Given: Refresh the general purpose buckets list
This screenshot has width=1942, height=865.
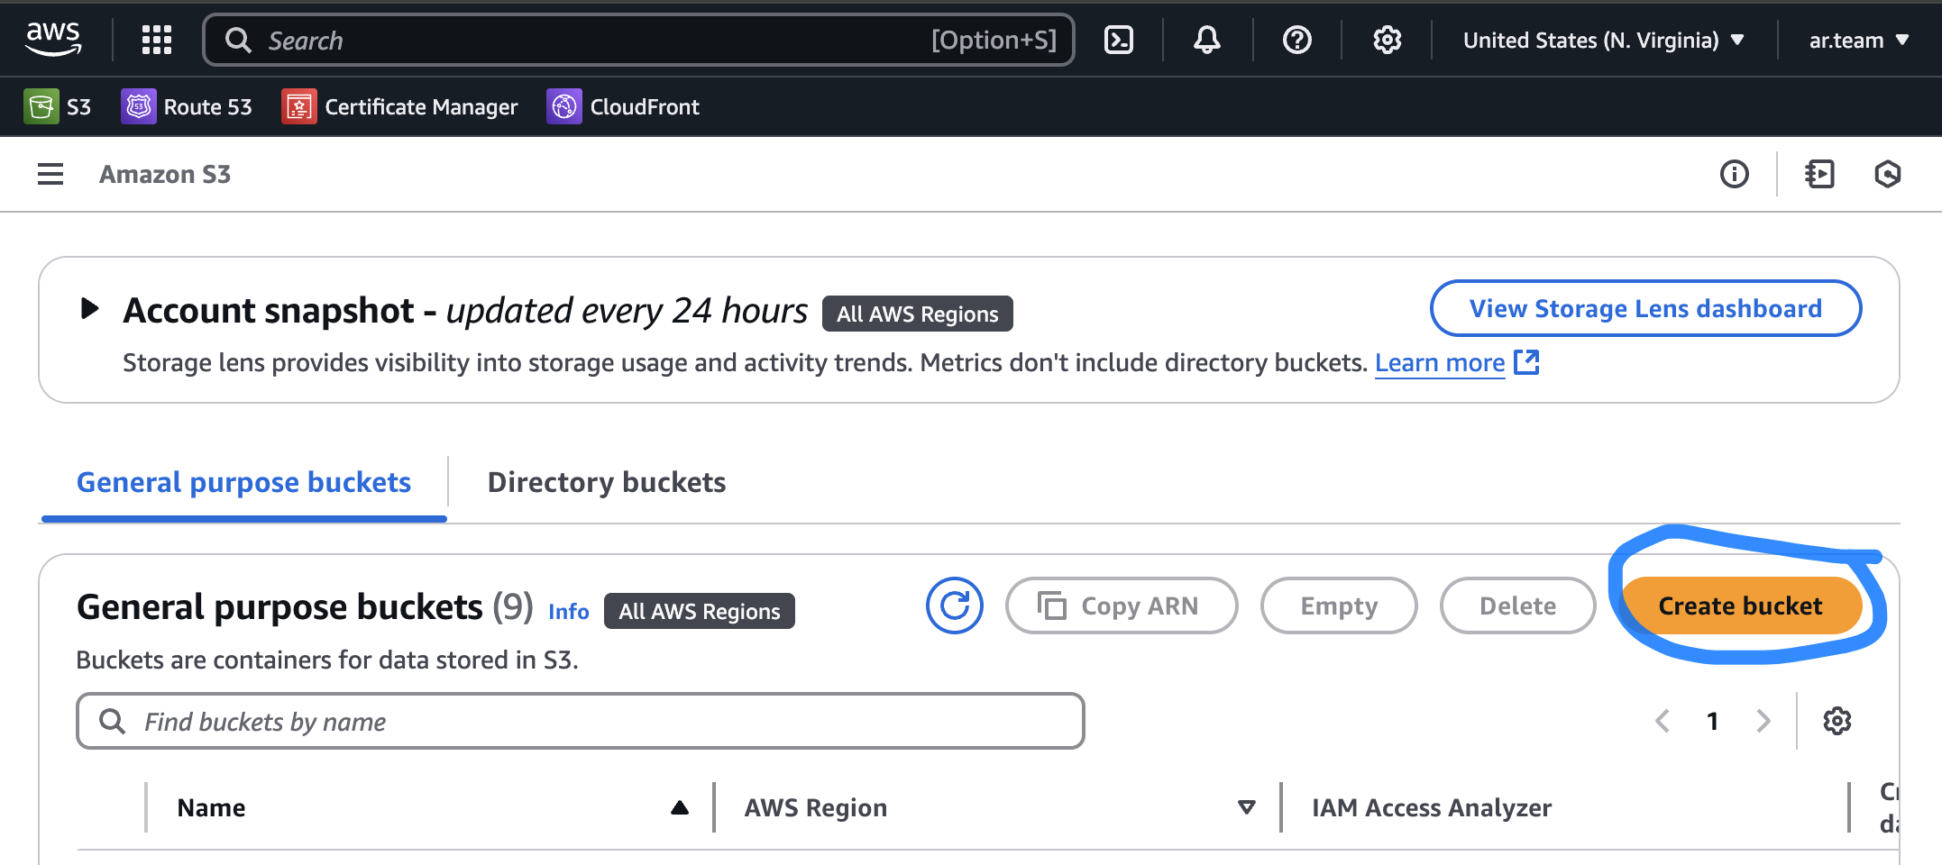Looking at the screenshot, I should pyautogui.click(x=954, y=605).
